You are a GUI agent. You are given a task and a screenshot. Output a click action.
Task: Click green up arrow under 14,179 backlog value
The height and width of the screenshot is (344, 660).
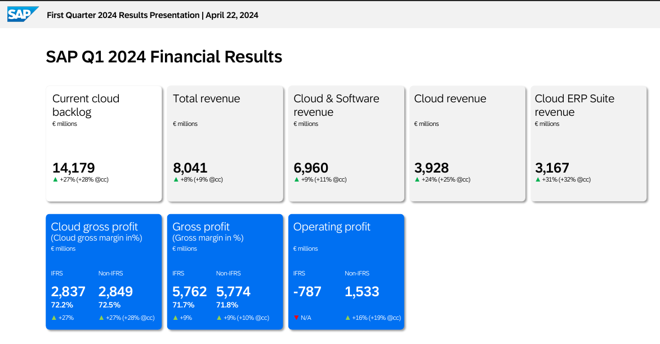coord(55,179)
